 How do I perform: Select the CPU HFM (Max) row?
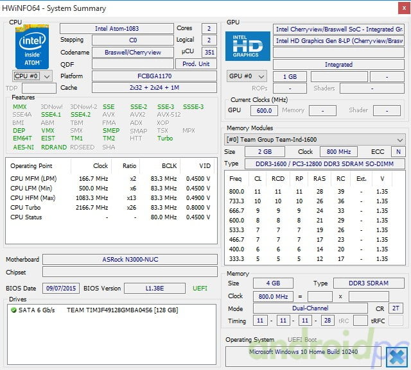[x=110, y=198]
